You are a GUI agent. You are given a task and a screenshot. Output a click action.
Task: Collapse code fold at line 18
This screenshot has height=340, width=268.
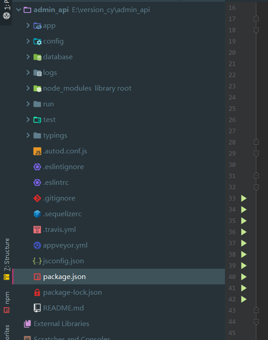point(256,31)
